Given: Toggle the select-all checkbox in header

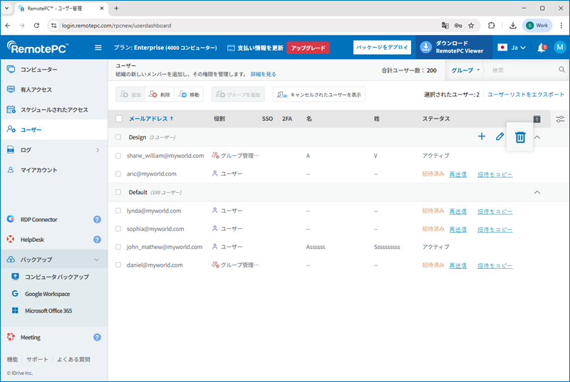Looking at the screenshot, I should (119, 119).
